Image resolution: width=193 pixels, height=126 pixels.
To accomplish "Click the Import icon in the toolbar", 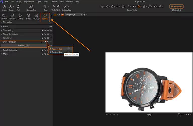I will pos(5,7).
